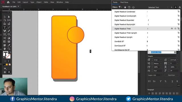Viewport: 182px width, 102px height.
Task: Select the Scissors tool
Action: [x=5, y=38]
